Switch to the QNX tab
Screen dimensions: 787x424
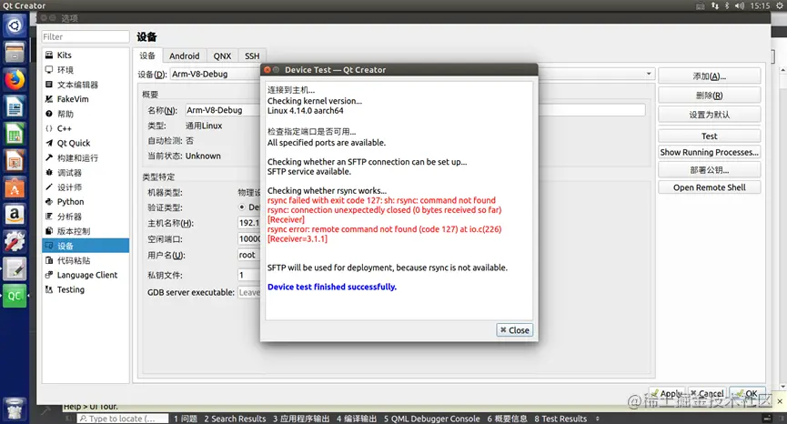click(x=222, y=56)
